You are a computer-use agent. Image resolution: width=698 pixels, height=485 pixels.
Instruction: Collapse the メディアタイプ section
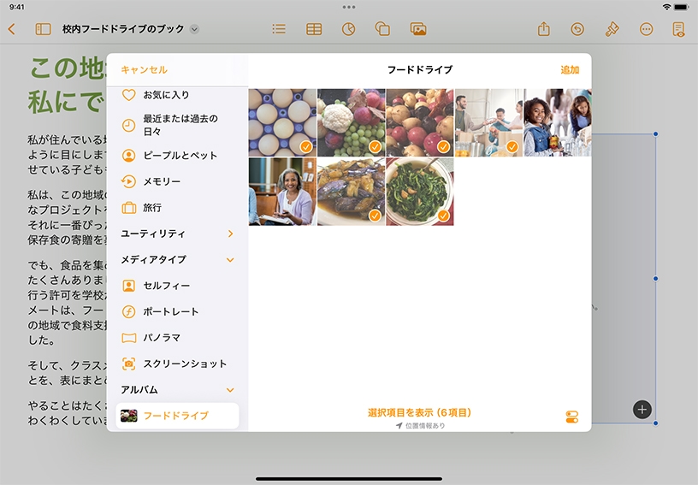[230, 259]
